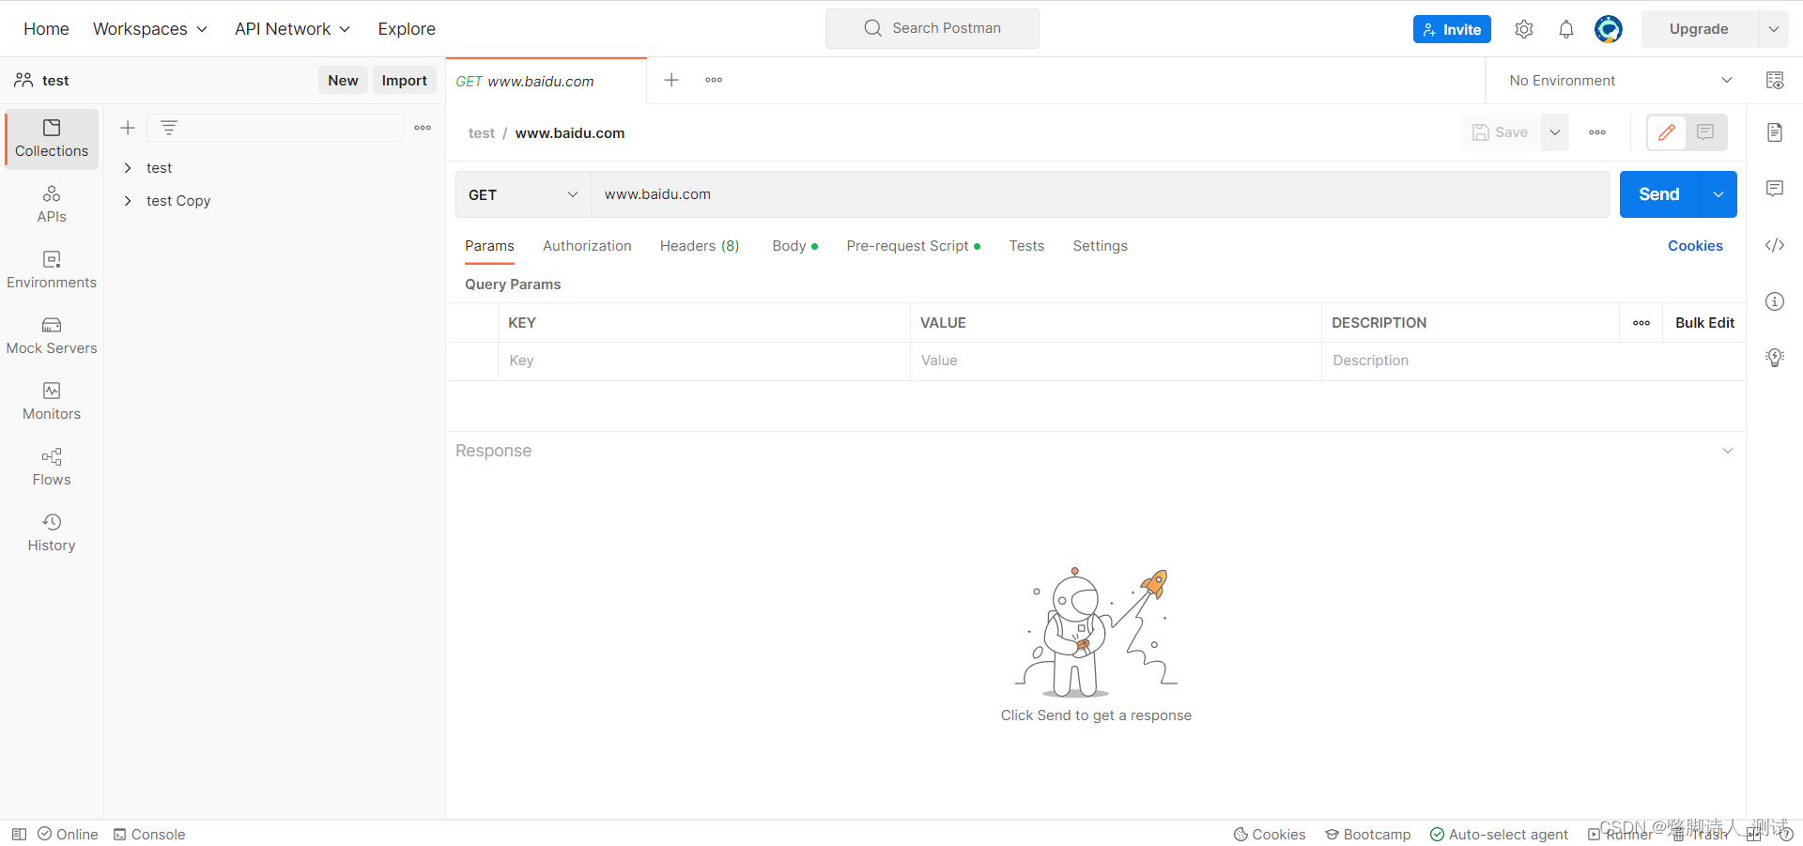Collapse the Response pane chevron

[1727, 451]
